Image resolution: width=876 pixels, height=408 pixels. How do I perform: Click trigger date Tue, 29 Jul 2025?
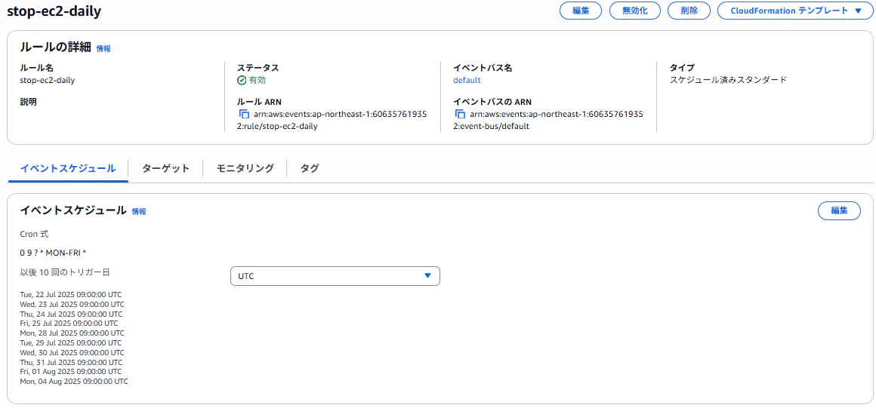(x=70, y=342)
